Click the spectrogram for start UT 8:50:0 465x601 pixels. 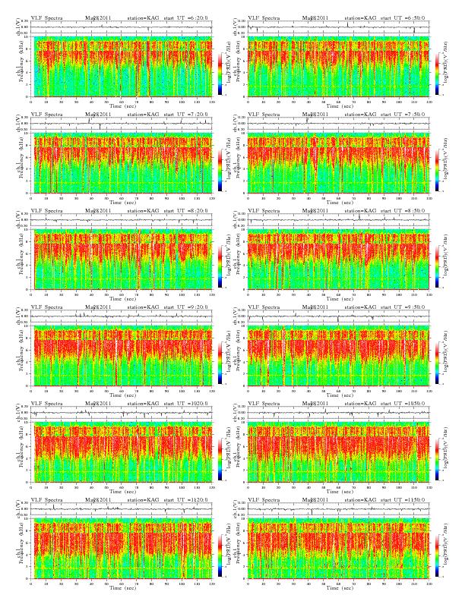pyautogui.click(x=338, y=260)
